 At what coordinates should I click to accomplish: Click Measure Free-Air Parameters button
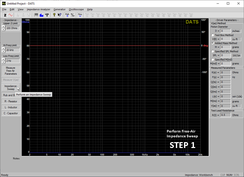(x=11, y=71)
